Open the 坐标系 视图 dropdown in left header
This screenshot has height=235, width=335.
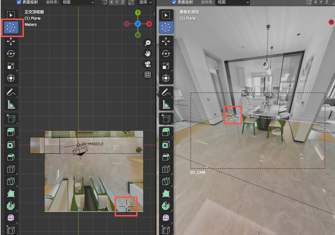tap(78, 2)
